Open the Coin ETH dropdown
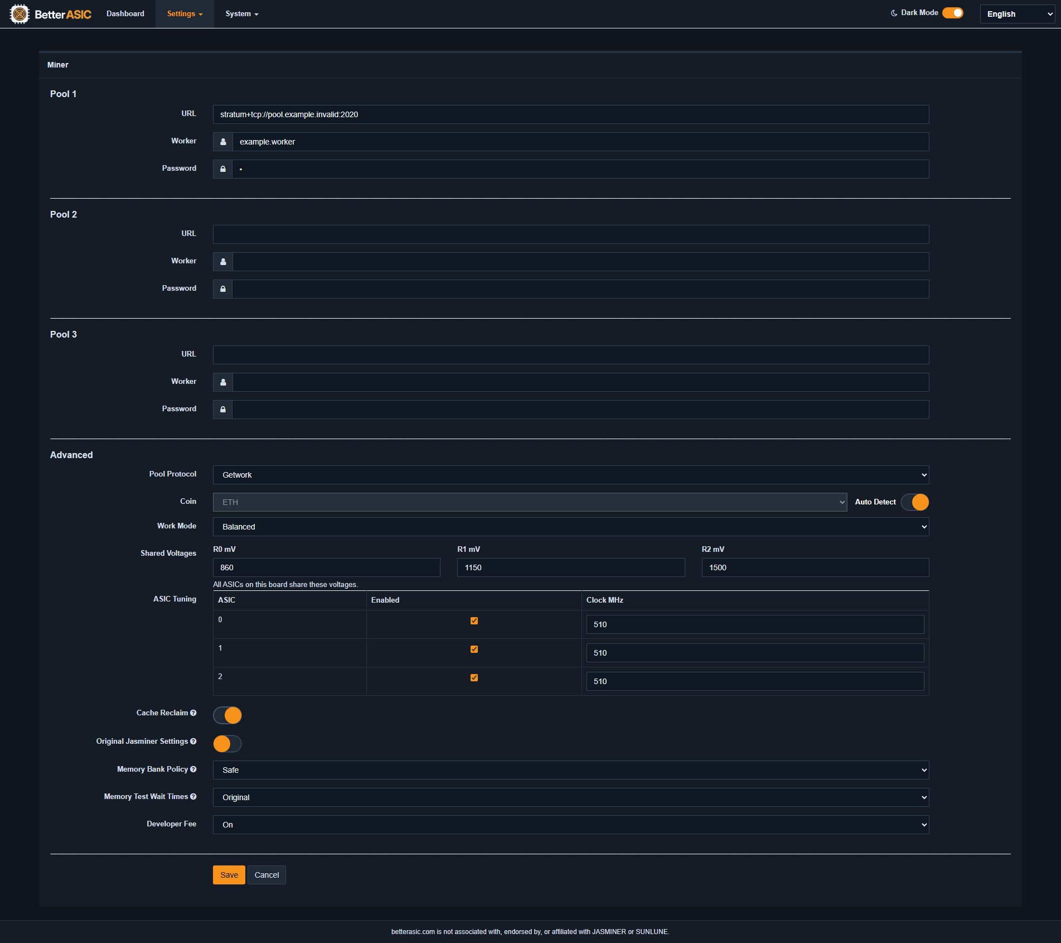This screenshot has width=1061, height=943. click(x=530, y=502)
